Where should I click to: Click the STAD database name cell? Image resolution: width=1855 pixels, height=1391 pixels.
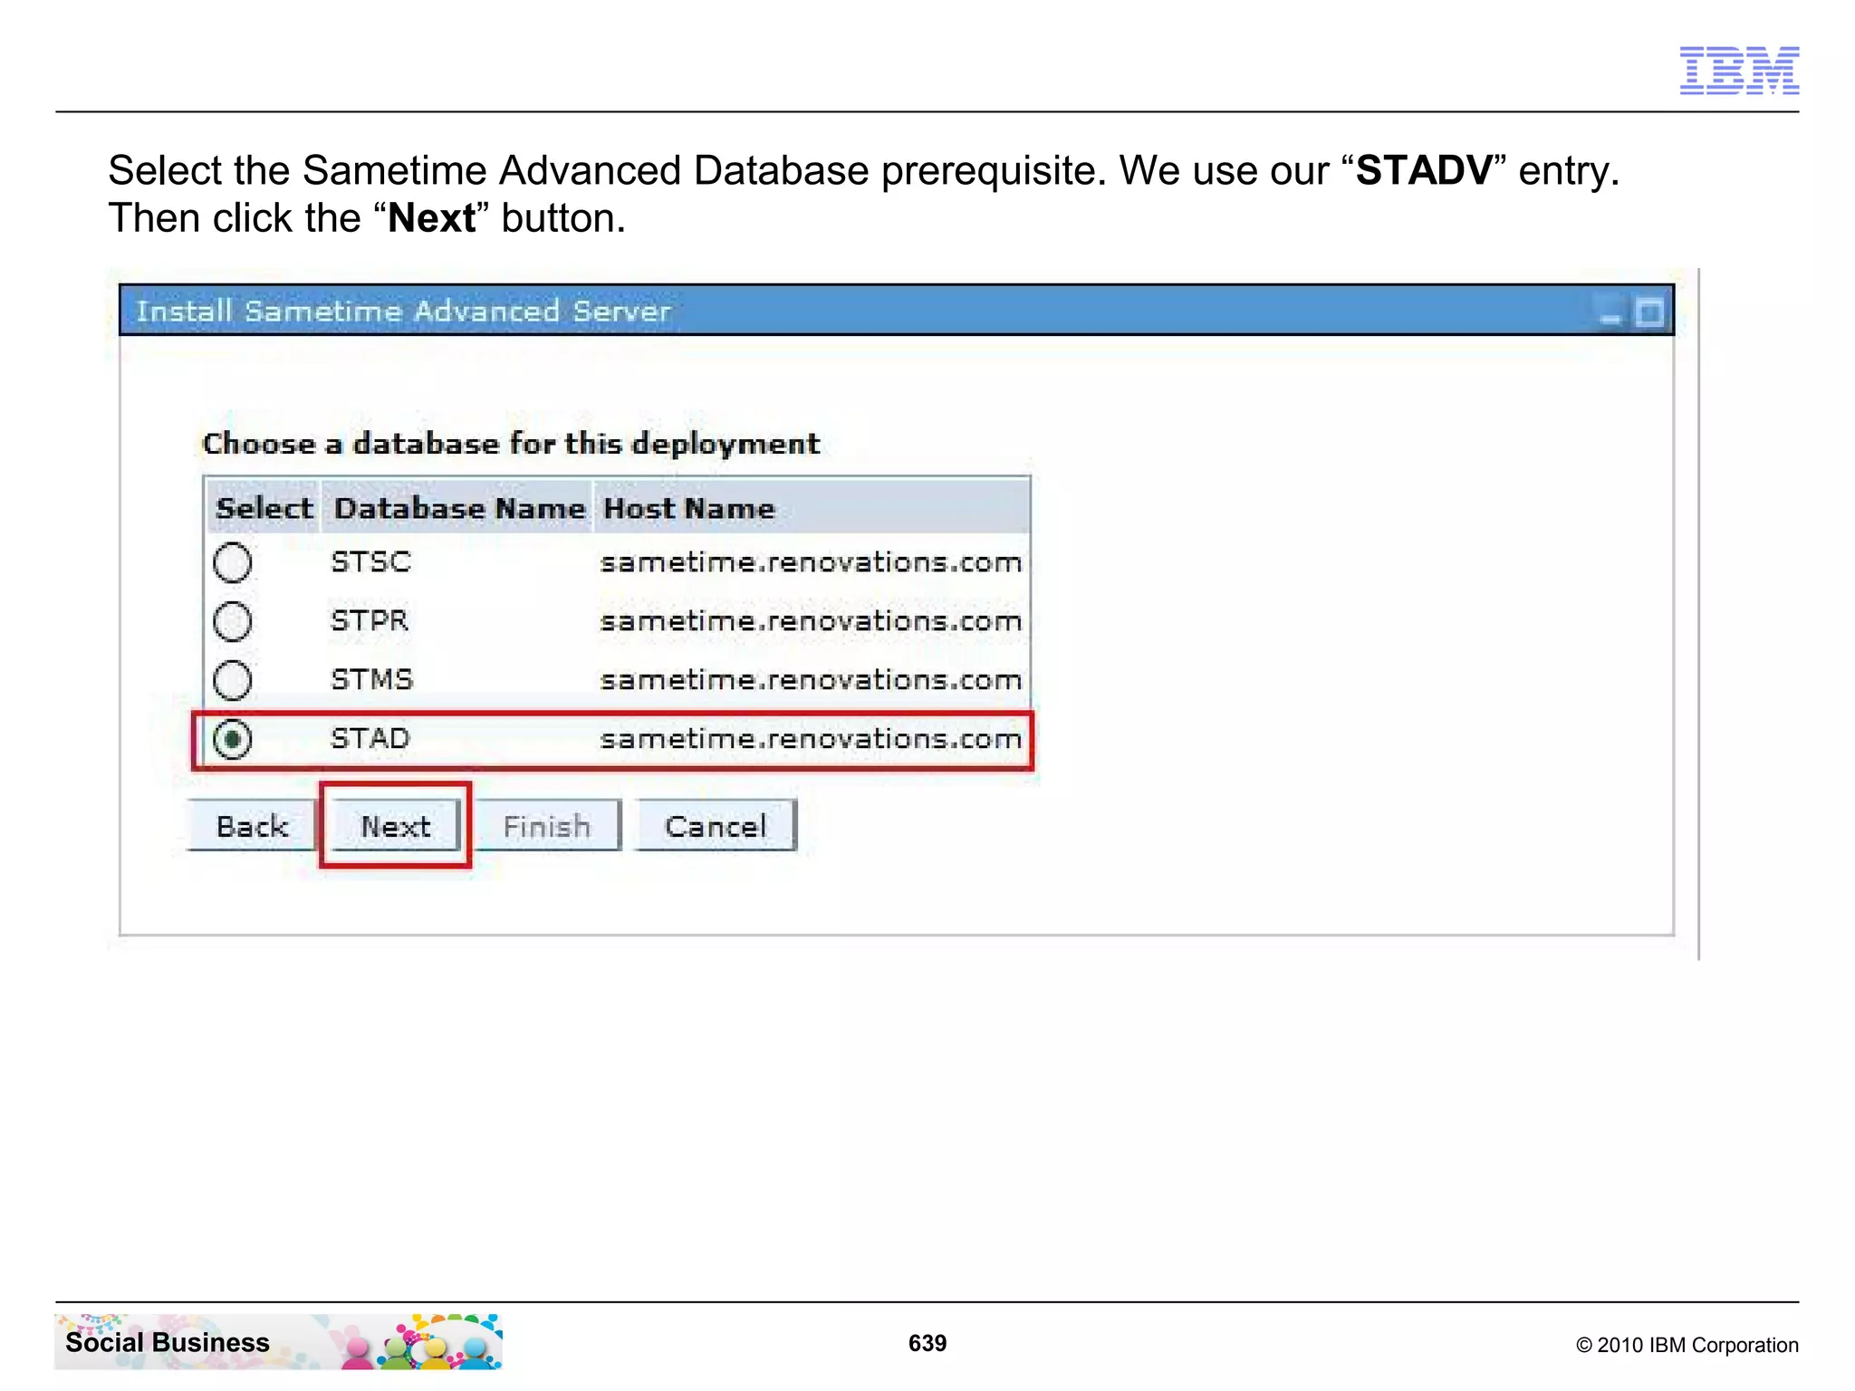click(x=370, y=739)
